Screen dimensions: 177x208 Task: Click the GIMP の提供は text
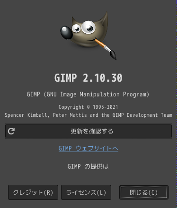[x=88, y=166]
